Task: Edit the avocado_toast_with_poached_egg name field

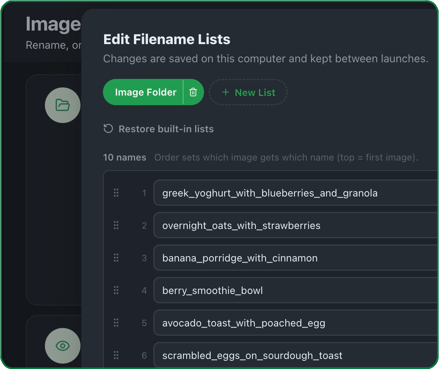Action: pos(296,323)
